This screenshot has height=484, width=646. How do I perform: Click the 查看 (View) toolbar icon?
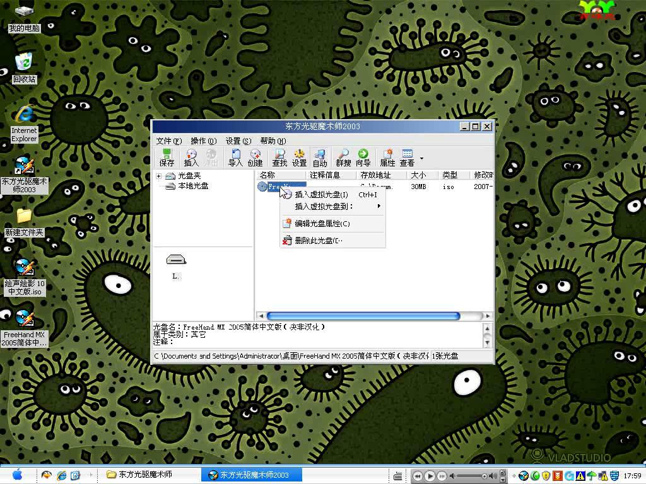point(407,158)
